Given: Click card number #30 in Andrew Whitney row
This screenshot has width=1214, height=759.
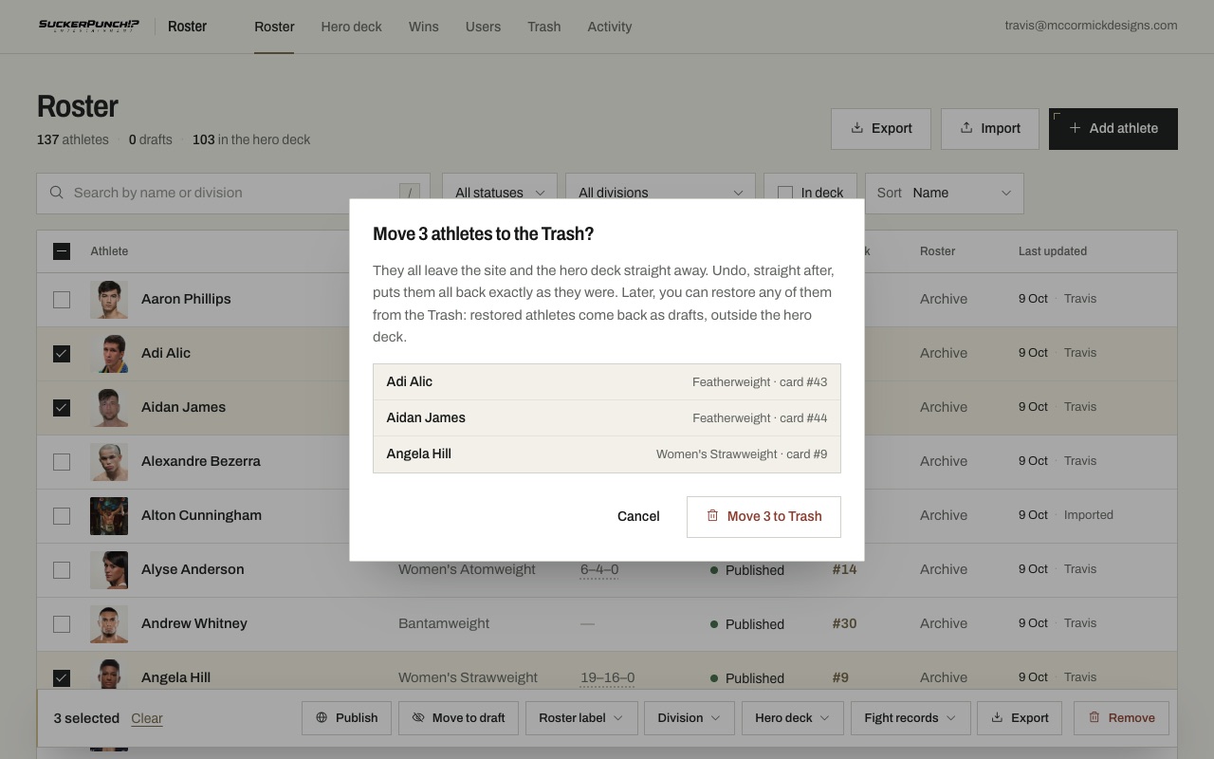Looking at the screenshot, I should click(x=844, y=623).
